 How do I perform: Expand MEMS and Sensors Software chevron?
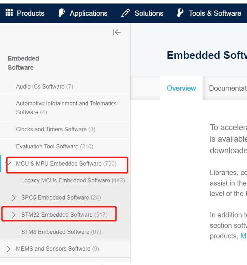click(x=9, y=249)
